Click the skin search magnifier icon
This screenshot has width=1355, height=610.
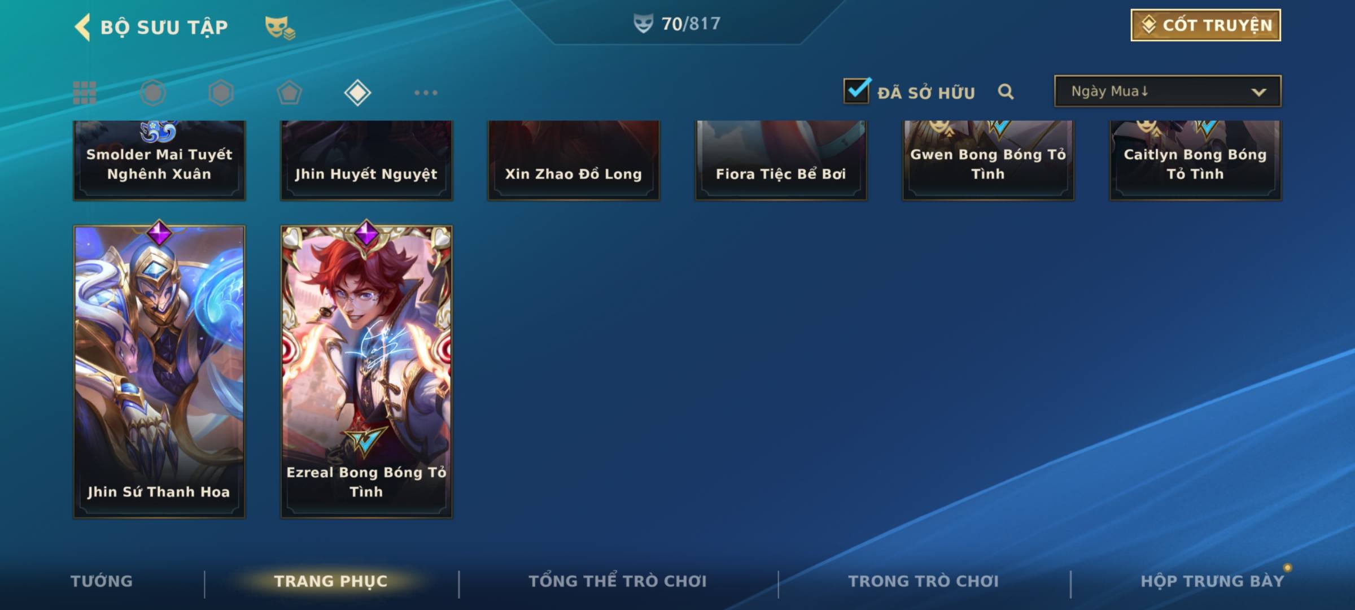(1006, 91)
